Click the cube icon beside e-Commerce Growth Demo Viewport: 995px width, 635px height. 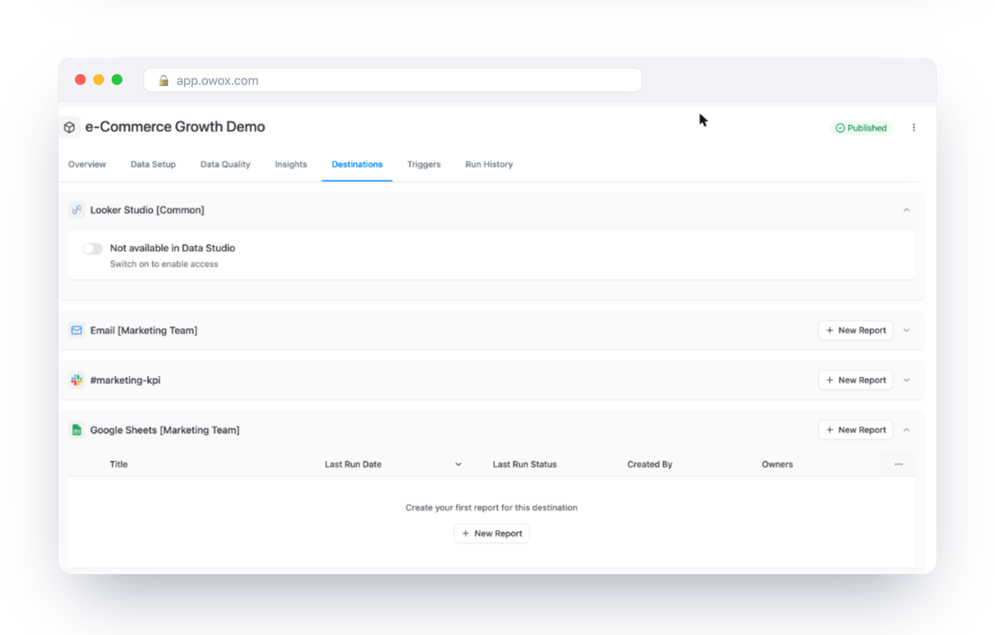point(70,127)
